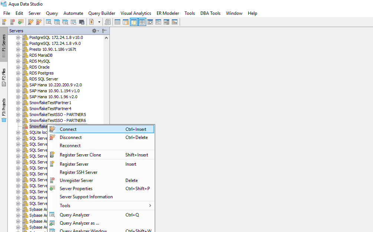
Task: Expand the Presto 10.90.1.186 v167t node
Action: click(x=18, y=49)
